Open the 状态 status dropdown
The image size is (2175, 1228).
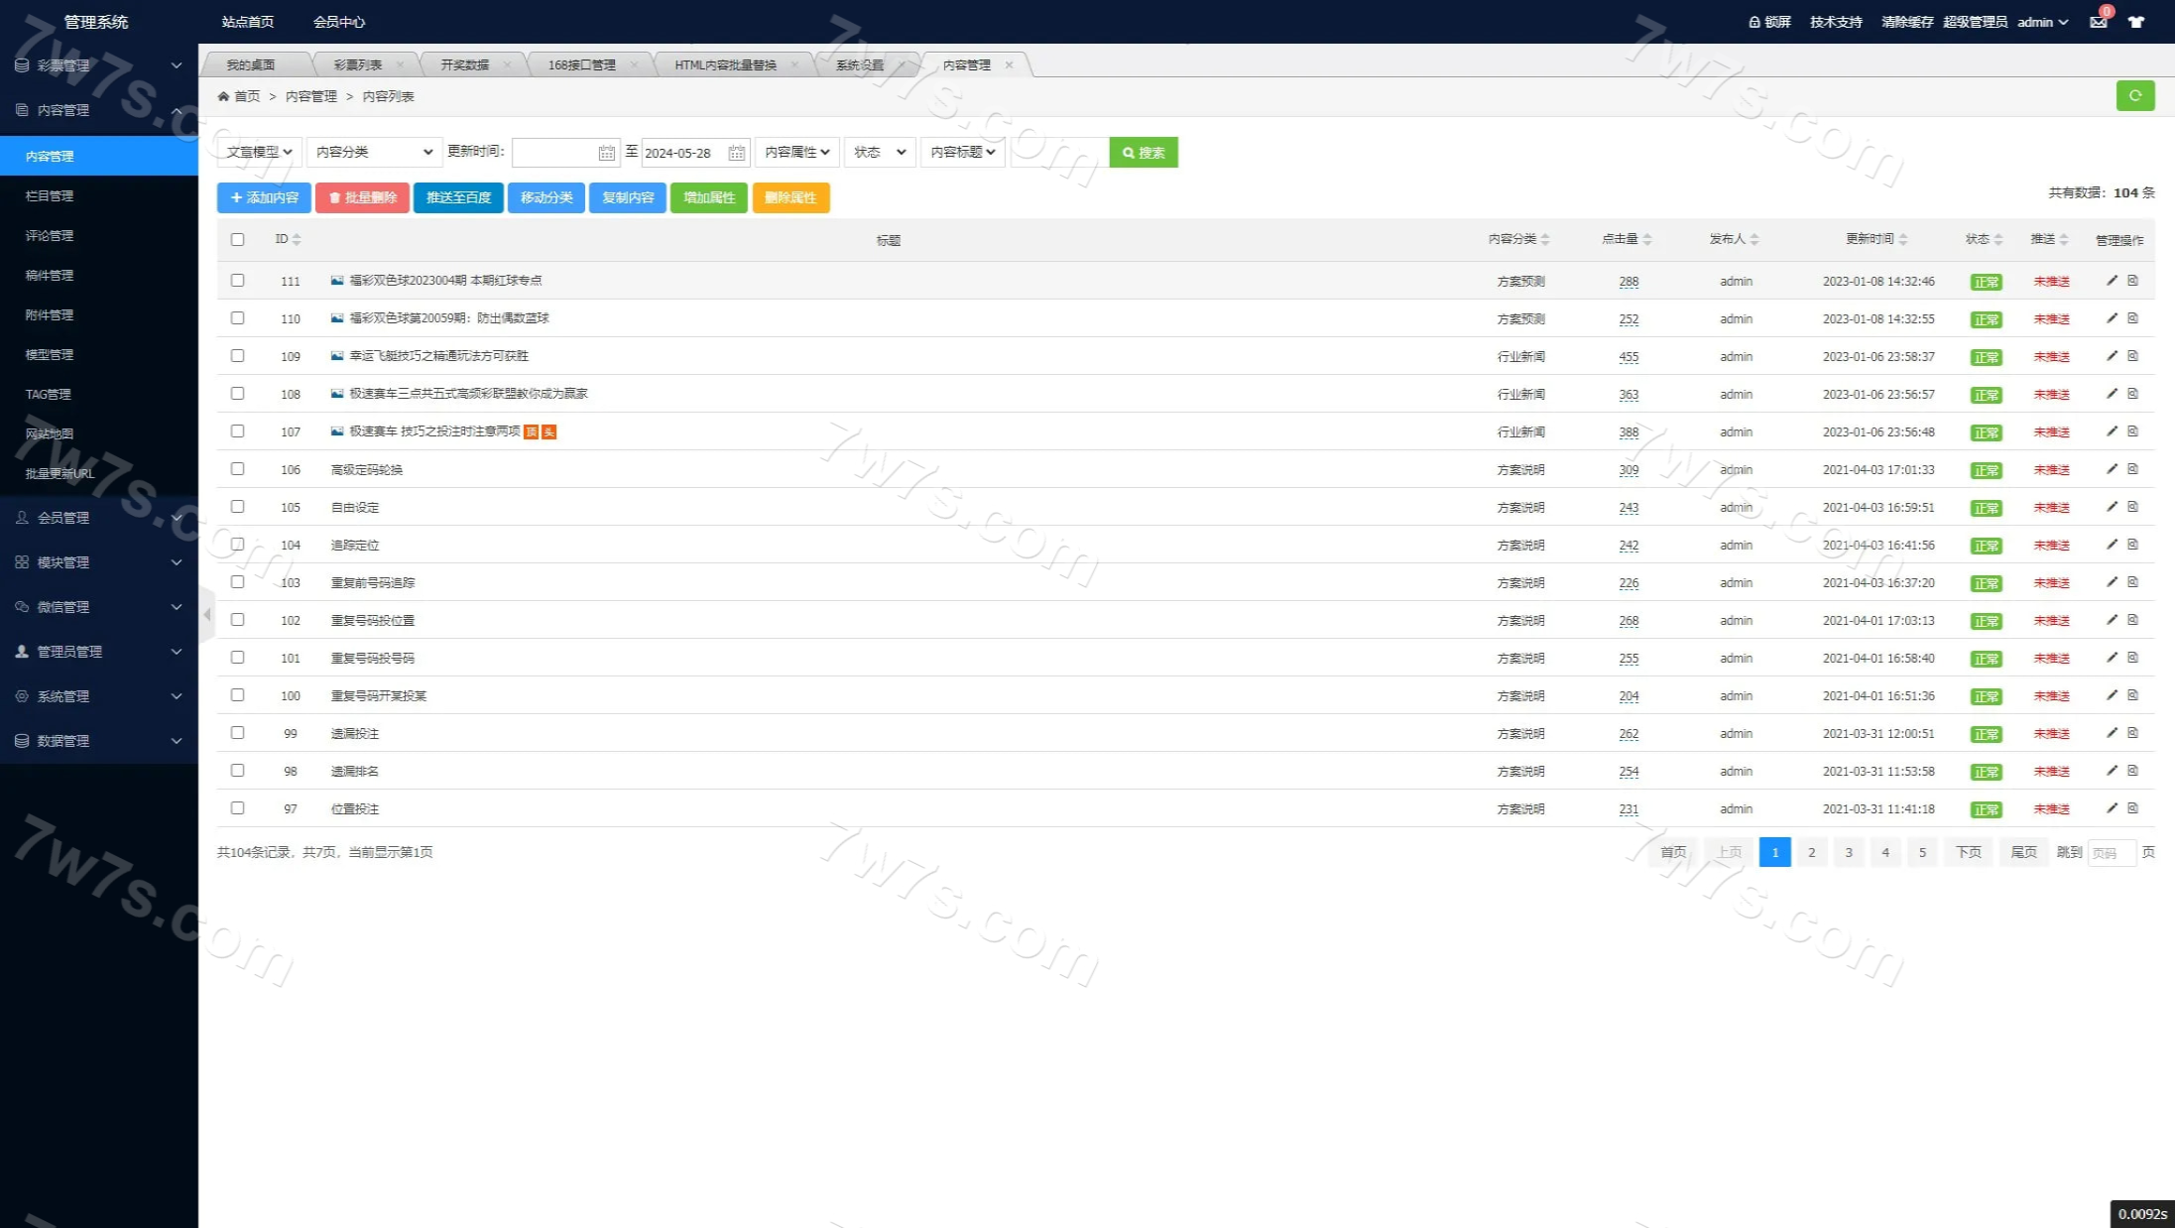(879, 152)
